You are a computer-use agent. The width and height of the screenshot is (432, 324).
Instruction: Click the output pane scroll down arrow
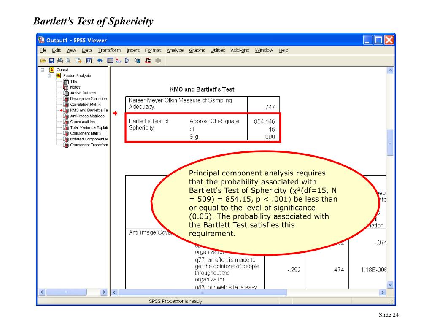point(390,285)
